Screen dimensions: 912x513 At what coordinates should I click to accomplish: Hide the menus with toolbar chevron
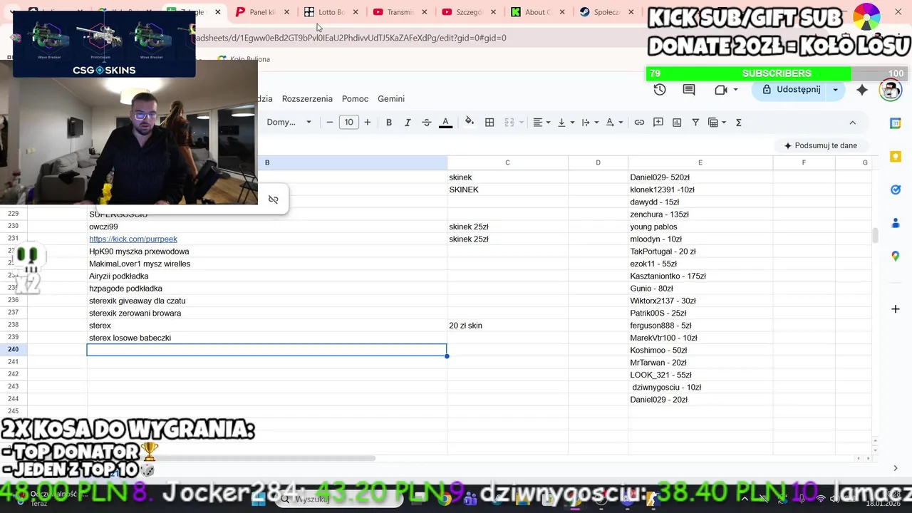[852, 123]
